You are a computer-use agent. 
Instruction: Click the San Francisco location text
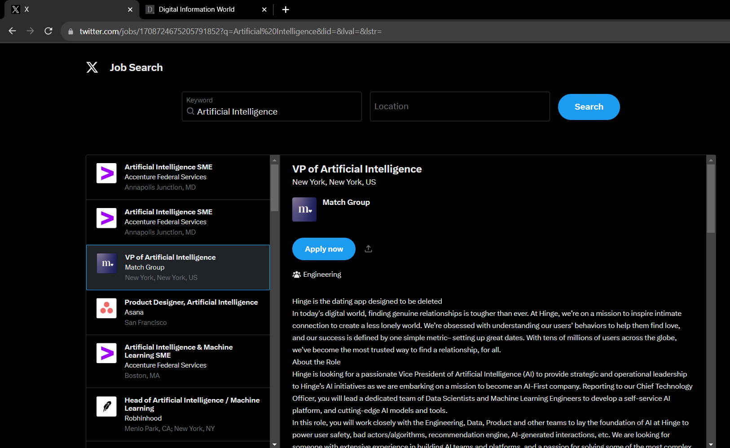(x=145, y=323)
